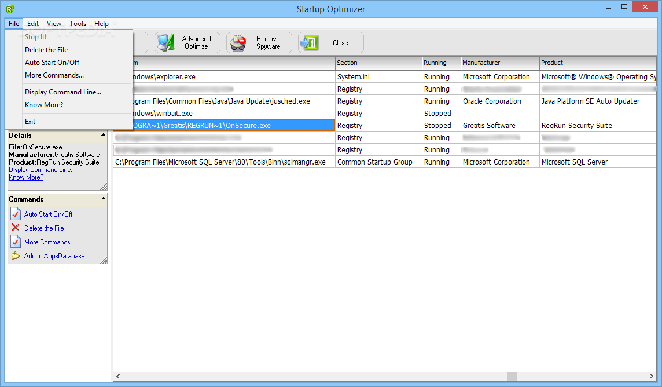Click the red X Delete the File icon
The image size is (662, 387).
[16, 228]
